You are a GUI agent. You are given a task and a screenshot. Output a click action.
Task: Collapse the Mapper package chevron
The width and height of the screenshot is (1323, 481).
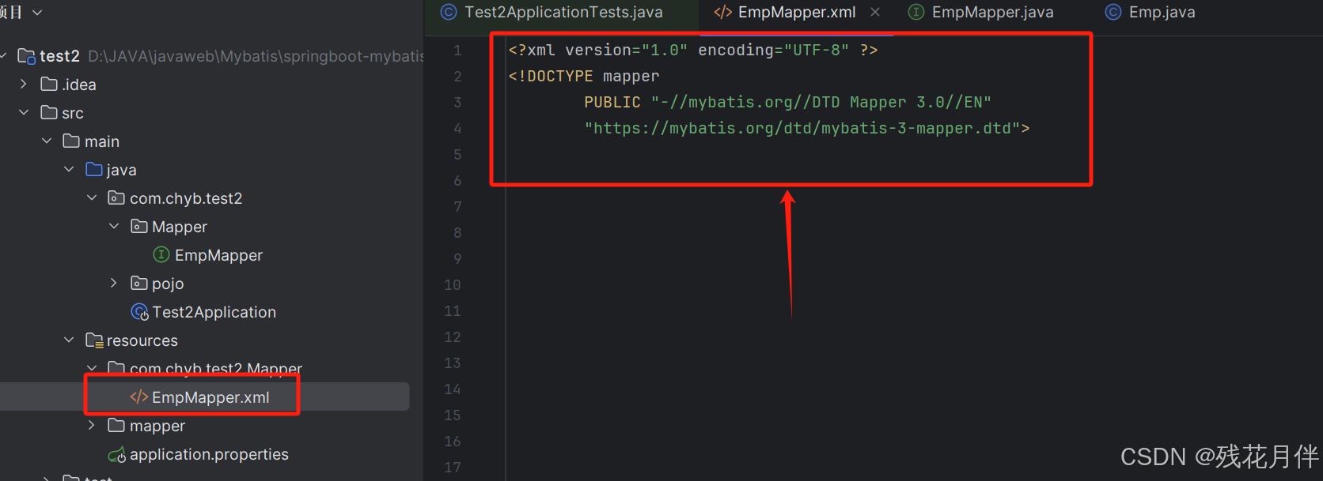pyautogui.click(x=114, y=226)
